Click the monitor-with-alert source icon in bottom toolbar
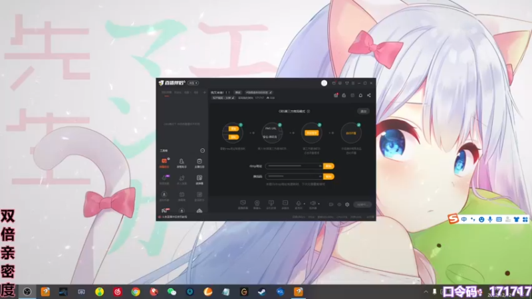This screenshot has width=532, height=299. [271, 203]
